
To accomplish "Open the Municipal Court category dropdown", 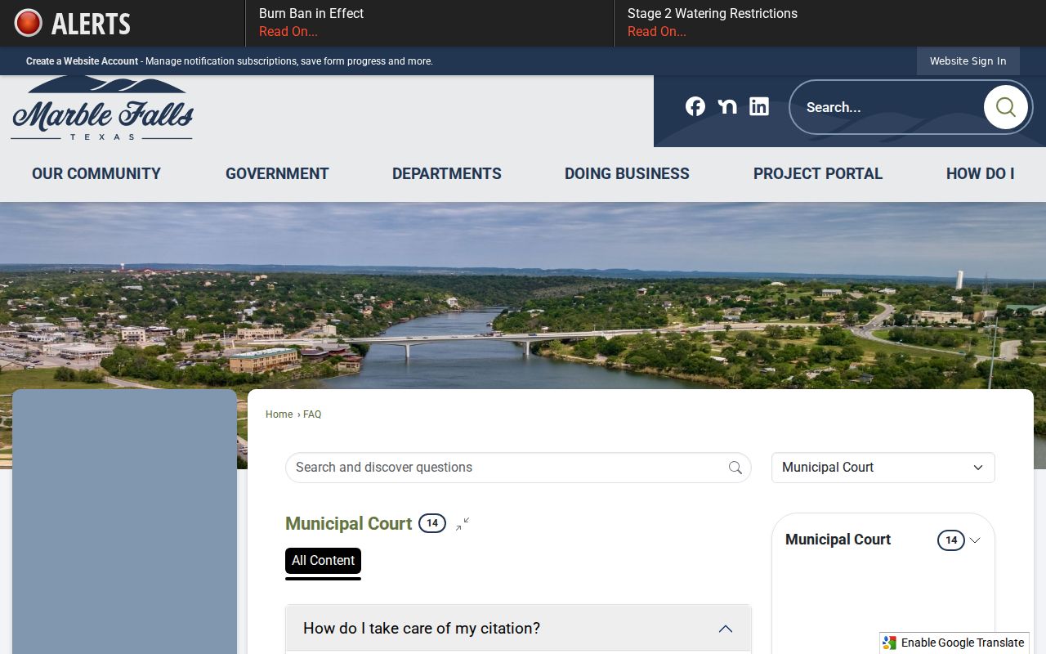I will coord(883,468).
